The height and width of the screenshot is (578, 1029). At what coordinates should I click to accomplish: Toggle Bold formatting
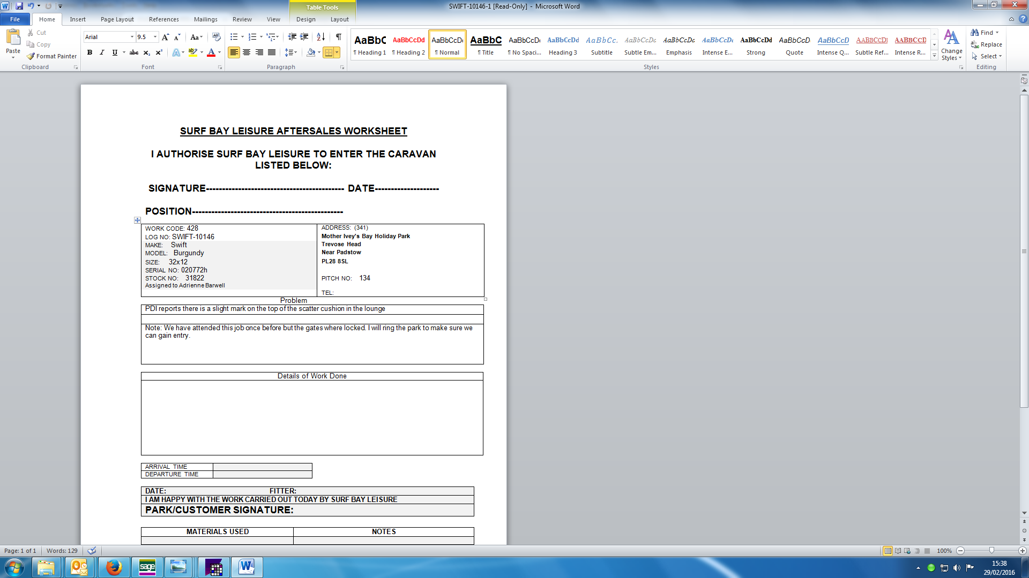90,52
